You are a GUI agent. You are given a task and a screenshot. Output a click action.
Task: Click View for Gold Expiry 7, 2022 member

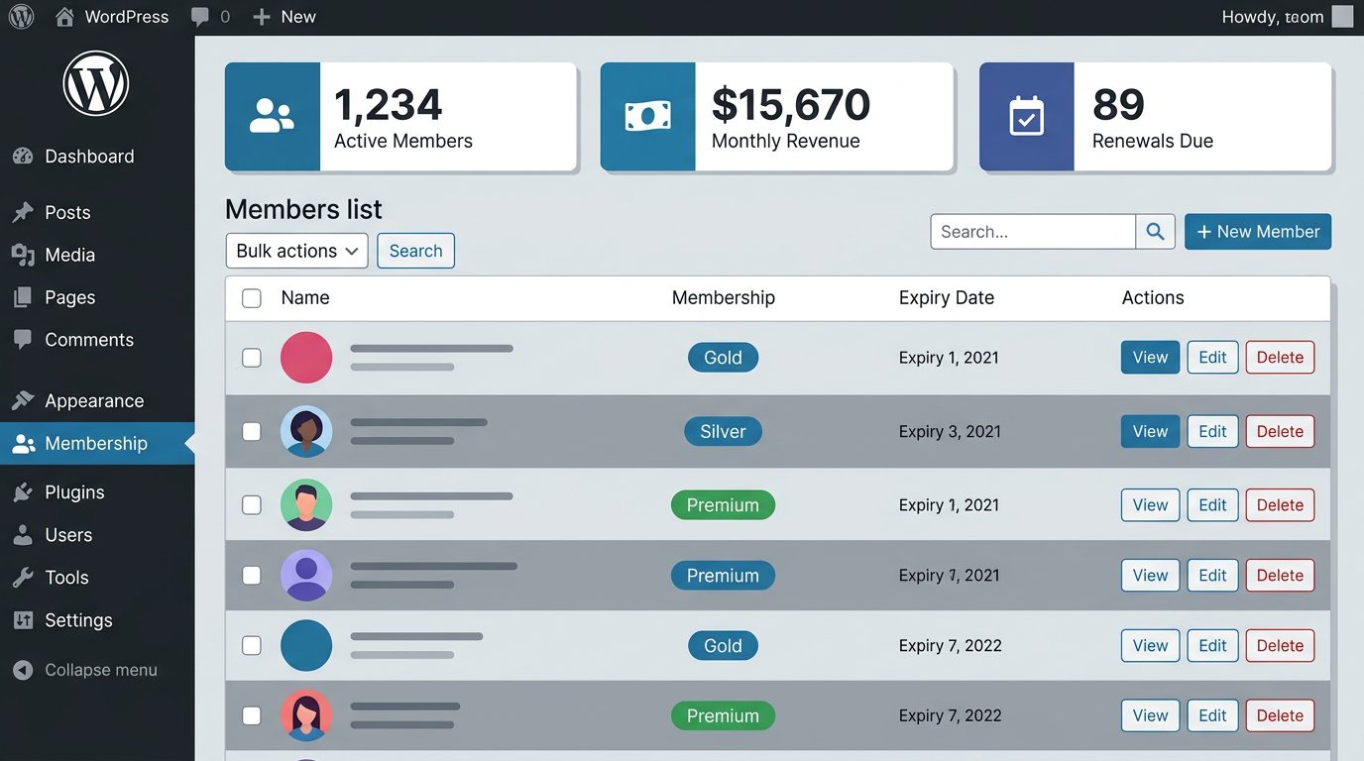click(x=1150, y=646)
